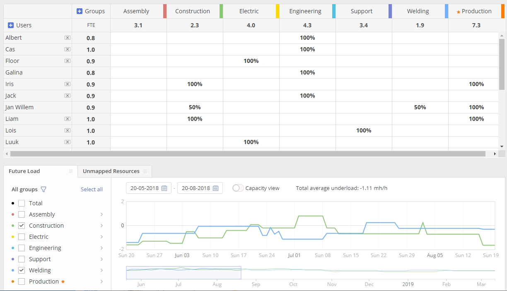
Task: Check the Engineering group checkbox
Action: click(22, 248)
